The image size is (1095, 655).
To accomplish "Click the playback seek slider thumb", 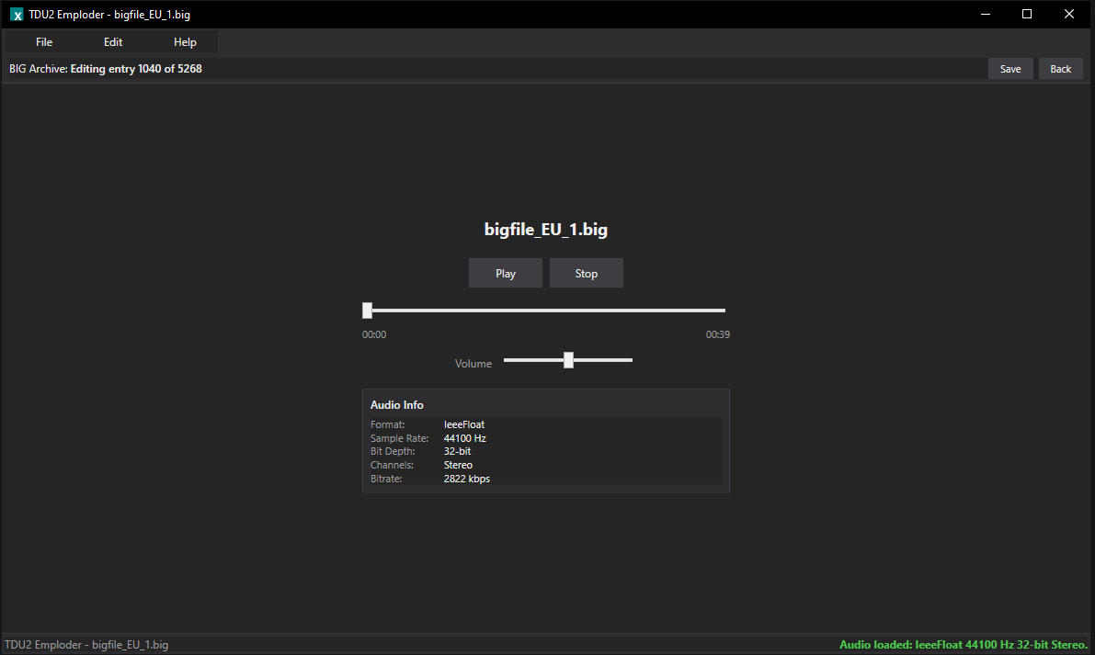I will coord(368,311).
